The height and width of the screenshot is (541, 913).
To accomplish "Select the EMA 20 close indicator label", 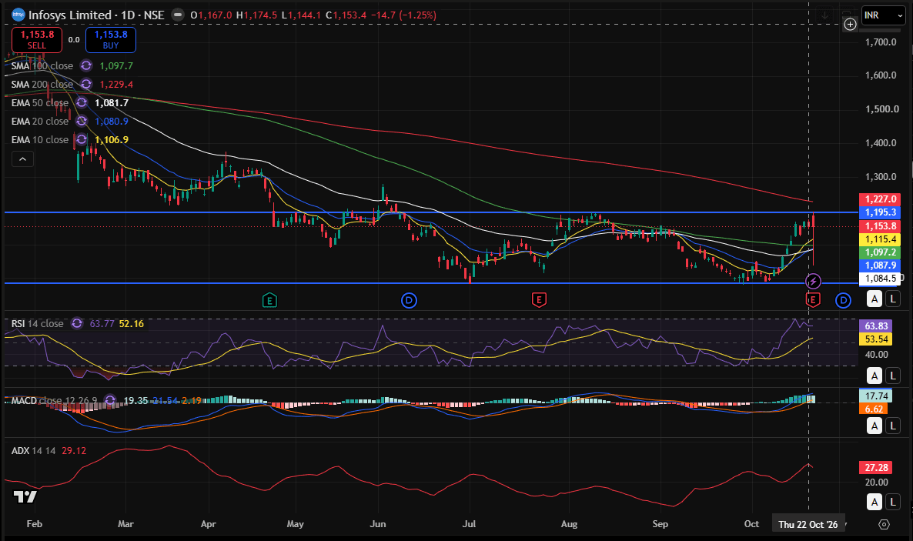I will coord(39,121).
